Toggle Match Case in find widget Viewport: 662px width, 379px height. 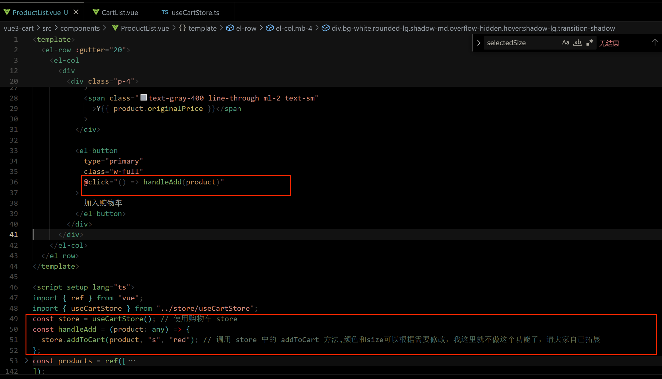[x=565, y=43]
